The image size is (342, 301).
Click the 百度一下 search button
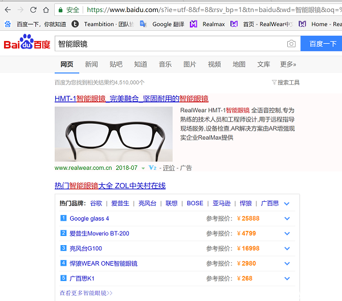(x=321, y=44)
